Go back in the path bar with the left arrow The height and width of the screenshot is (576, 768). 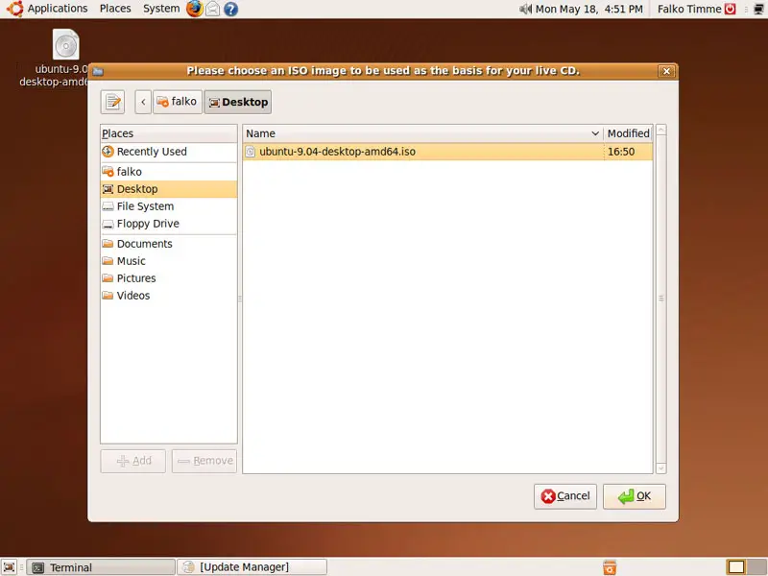coord(143,102)
